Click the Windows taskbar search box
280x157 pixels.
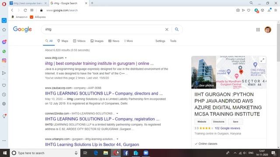[x=45, y=153]
